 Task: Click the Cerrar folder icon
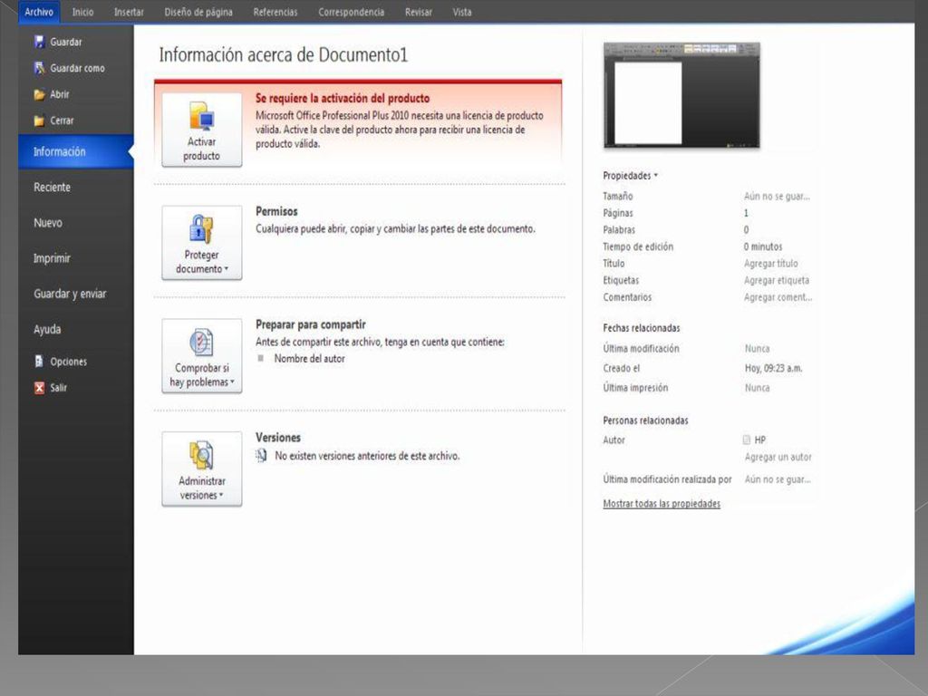click(x=39, y=121)
